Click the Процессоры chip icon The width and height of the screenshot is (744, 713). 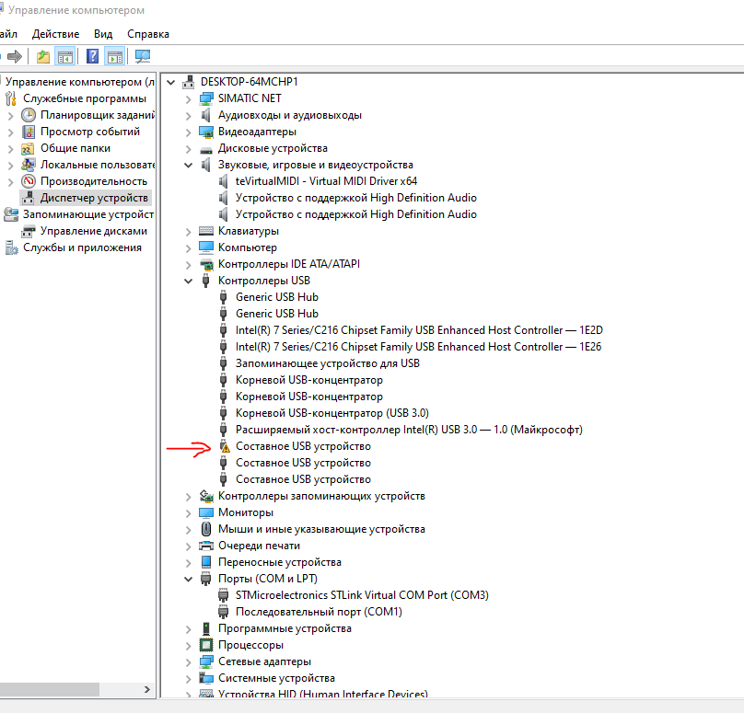pos(206,645)
